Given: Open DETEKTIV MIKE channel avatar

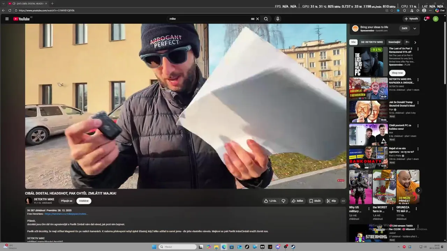Looking at the screenshot, I should [x=29, y=201].
